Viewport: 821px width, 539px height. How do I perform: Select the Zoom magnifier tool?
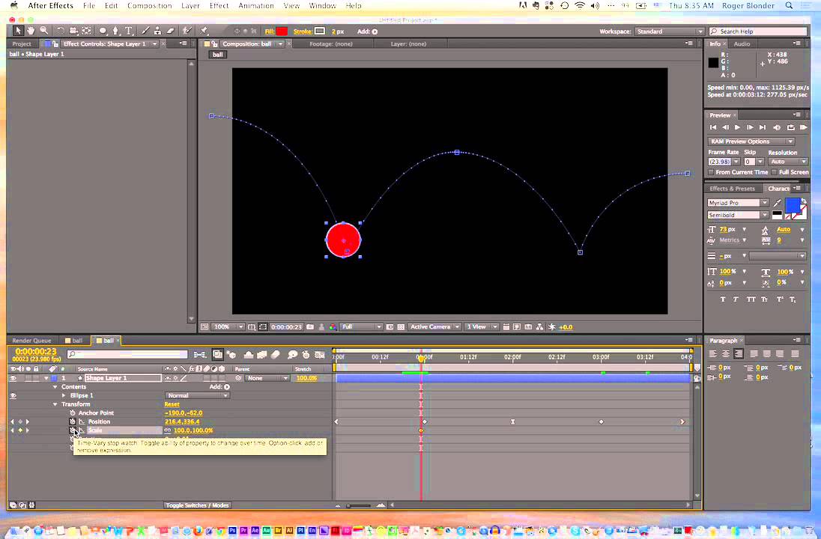pyautogui.click(x=44, y=31)
